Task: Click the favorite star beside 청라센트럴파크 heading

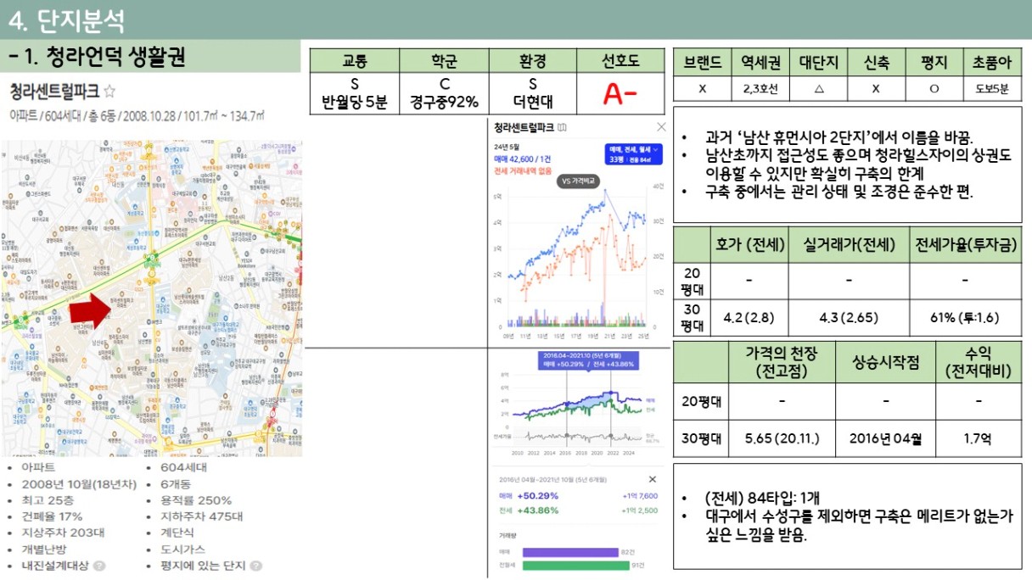Action: click(x=110, y=91)
